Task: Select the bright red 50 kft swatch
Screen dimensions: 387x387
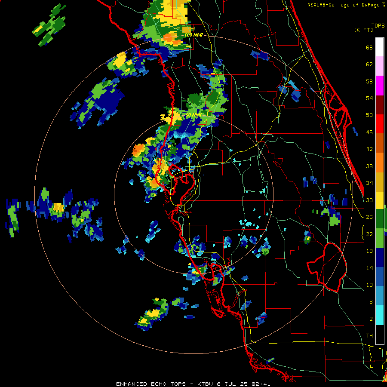Action: [380, 124]
